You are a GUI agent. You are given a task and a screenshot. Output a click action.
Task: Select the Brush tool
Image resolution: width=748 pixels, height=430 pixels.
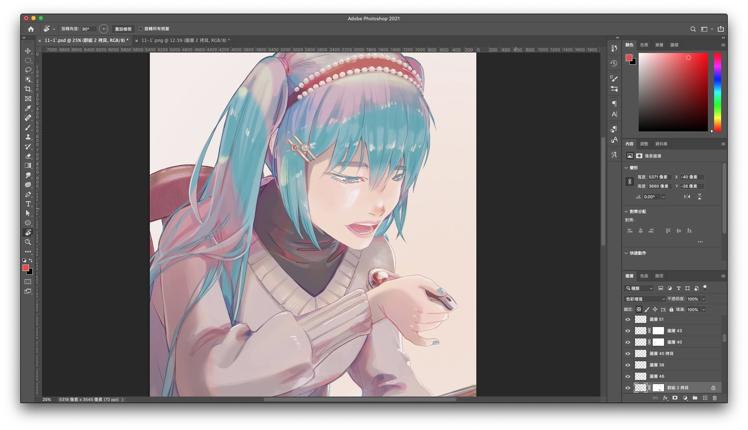28,127
